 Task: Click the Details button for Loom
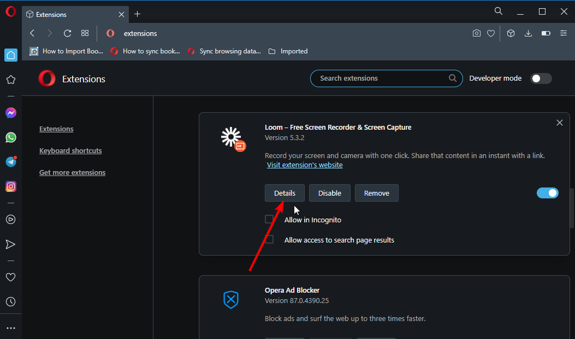[x=284, y=193]
